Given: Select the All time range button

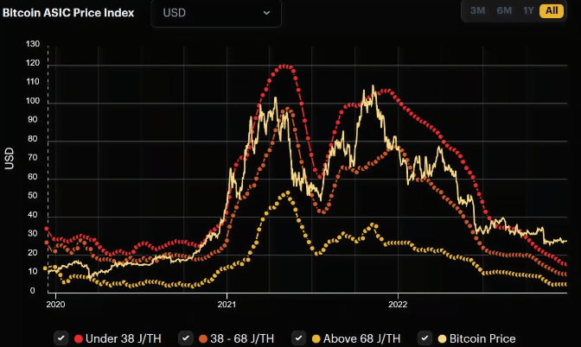Looking at the screenshot, I should 551,10.
